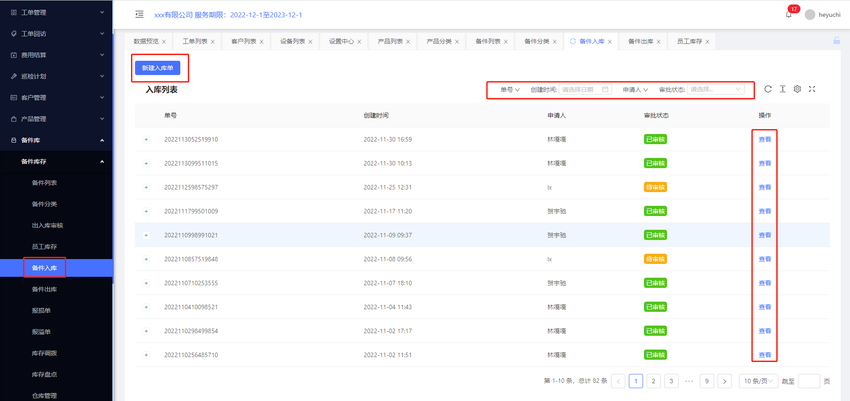The height and width of the screenshot is (401, 850).
Task: Open notifications bell with 17 badge
Action: point(789,15)
